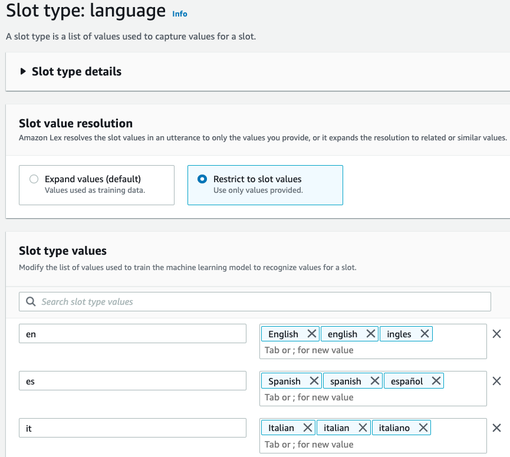This screenshot has height=457, width=510.
Task: Remove the lowercase english synonym tag
Action: click(371, 334)
